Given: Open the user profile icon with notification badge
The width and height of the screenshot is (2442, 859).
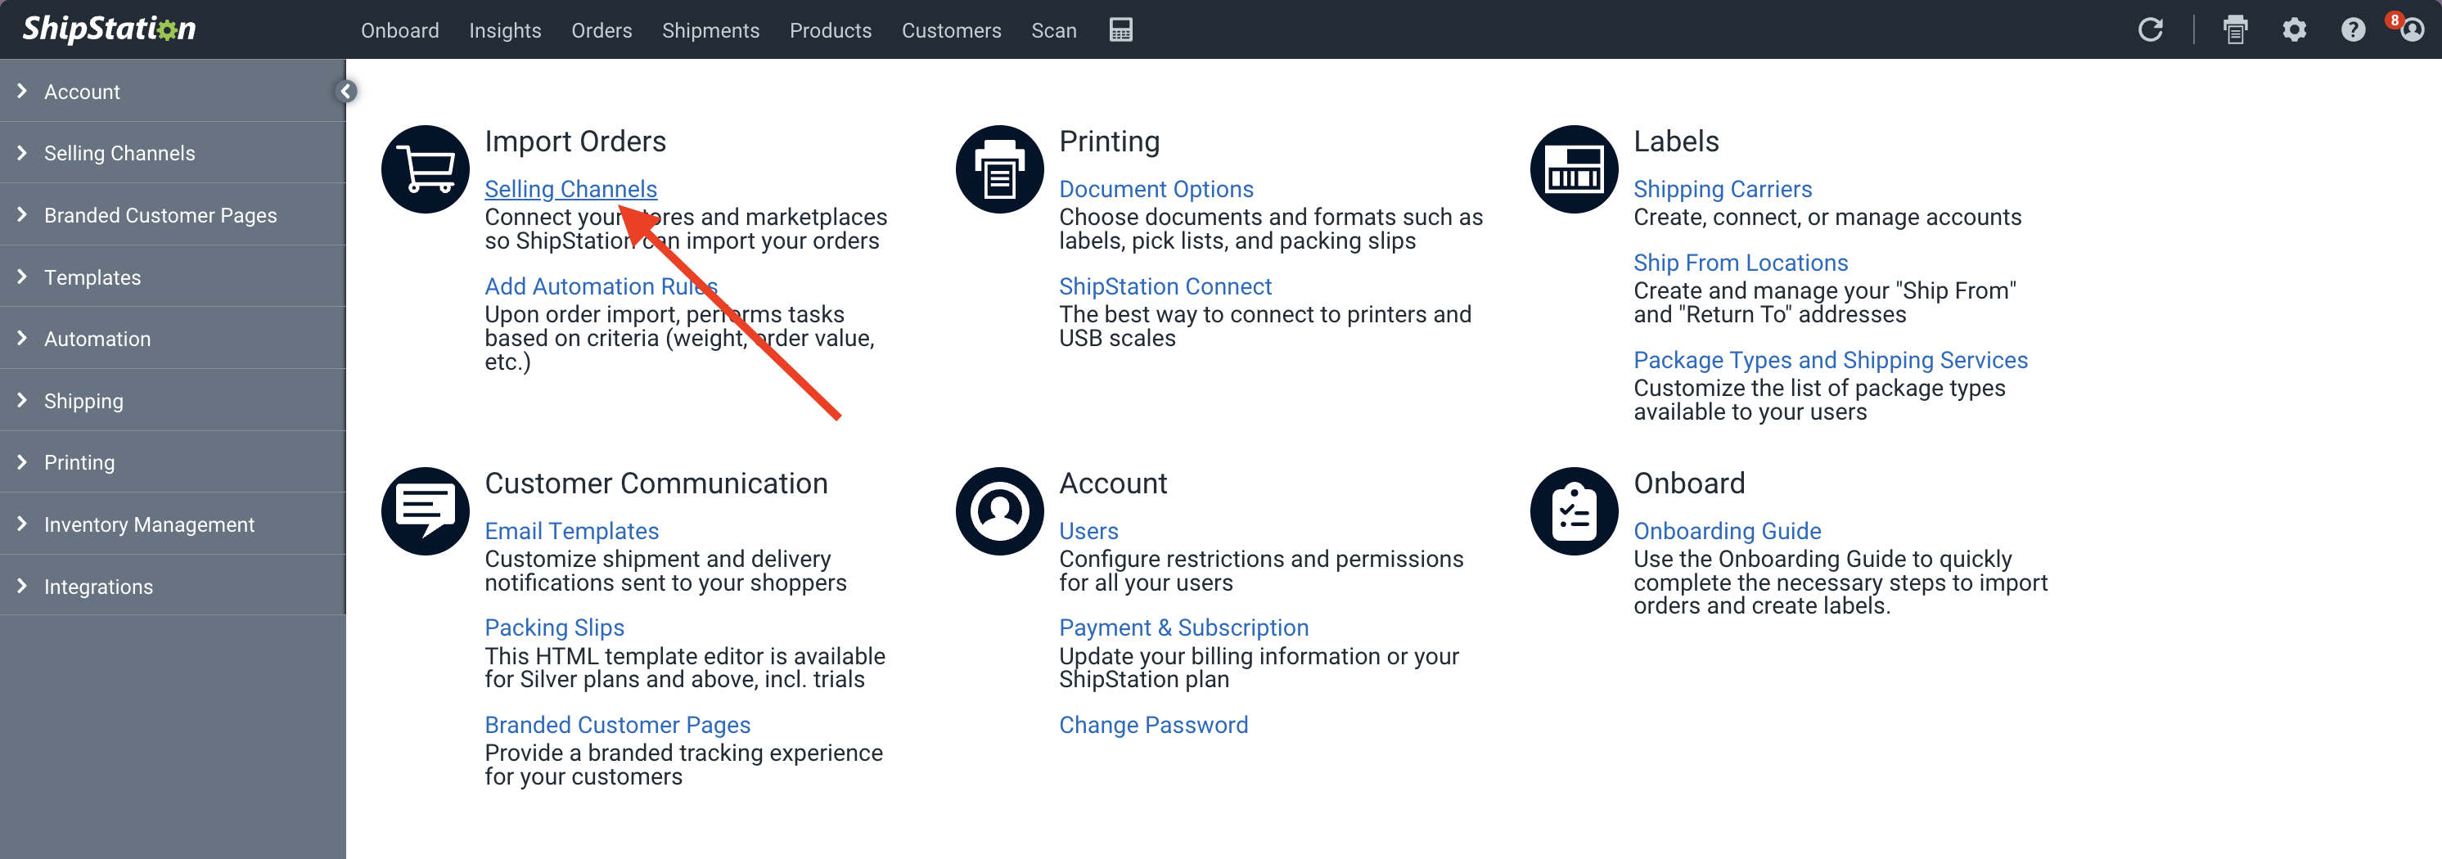Looking at the screenshot, I should 2412,29.
